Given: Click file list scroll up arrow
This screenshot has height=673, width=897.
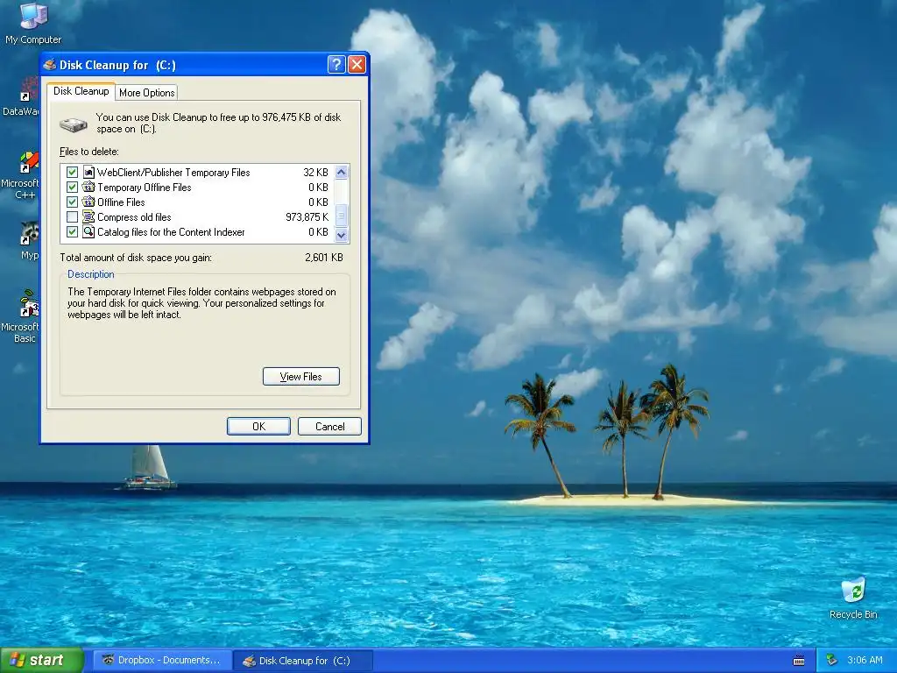Looking at the screenshot, I should coord(342,173).
